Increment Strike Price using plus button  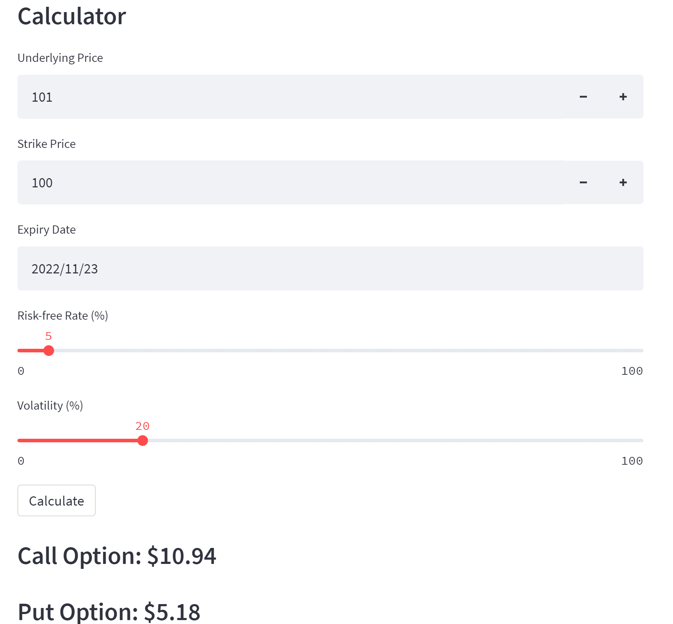point(623,182)
